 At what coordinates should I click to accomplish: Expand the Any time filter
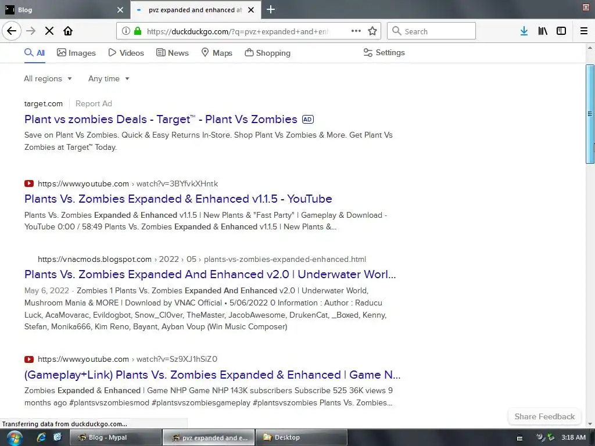[109, 78]
